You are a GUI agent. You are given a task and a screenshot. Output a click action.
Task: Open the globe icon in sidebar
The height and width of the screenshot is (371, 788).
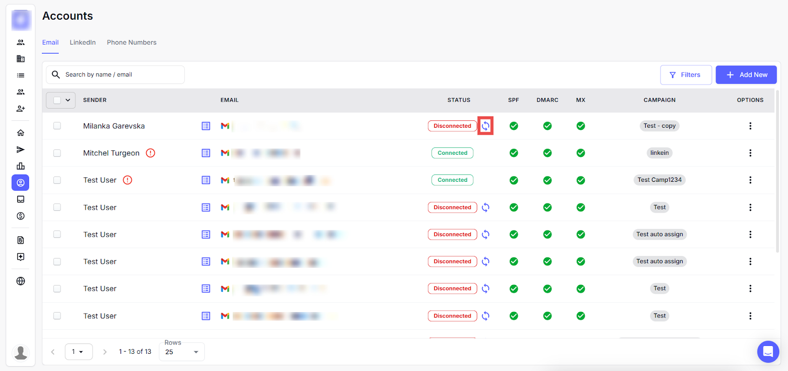point(21,281)
